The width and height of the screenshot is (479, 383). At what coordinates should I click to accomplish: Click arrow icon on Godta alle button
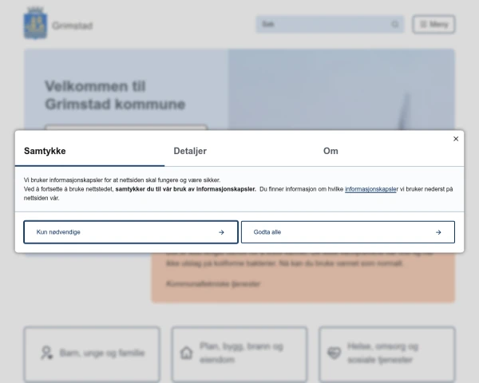tap(438, 232)
